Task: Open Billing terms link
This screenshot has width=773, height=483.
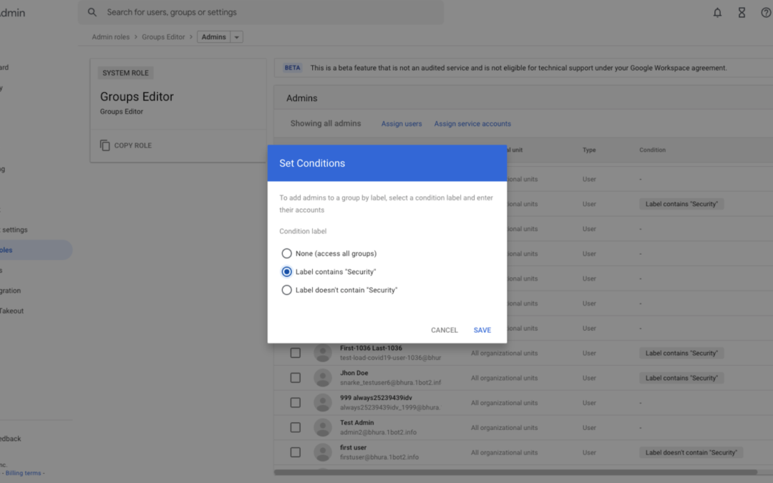Action: (x=23, y=473)
